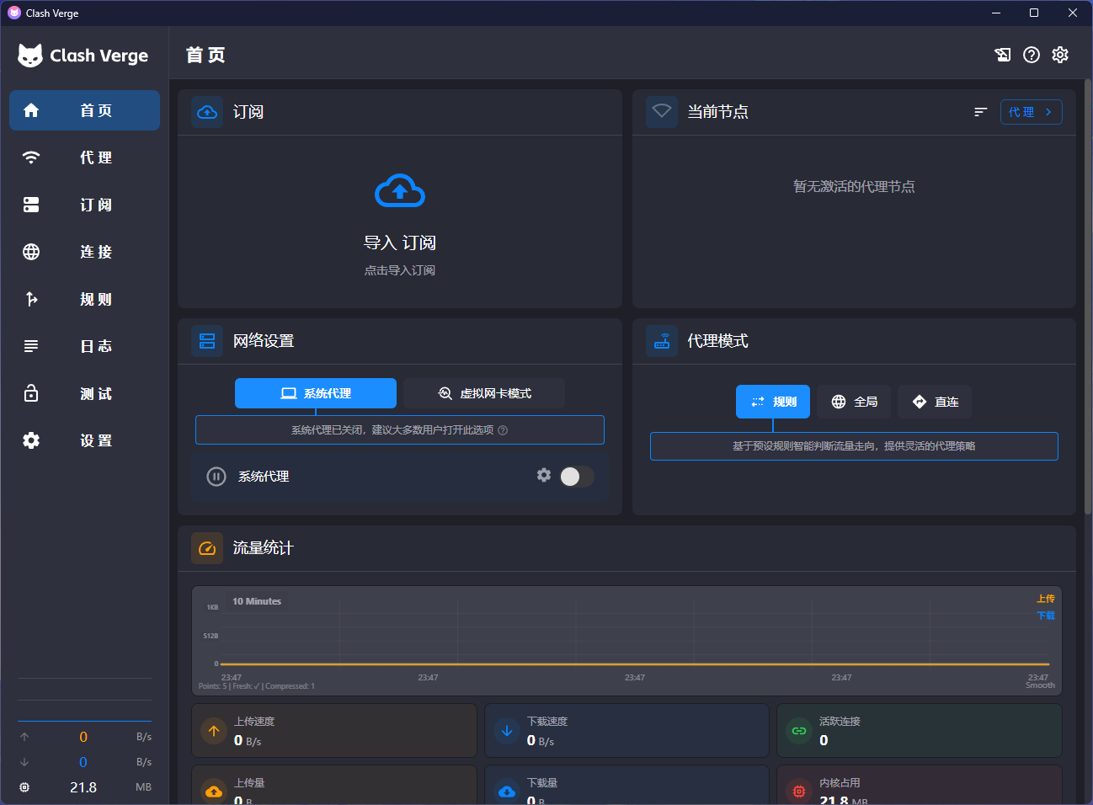Click the lightweight mode icon in header

pyautogui.click(x=1002, y=55)
